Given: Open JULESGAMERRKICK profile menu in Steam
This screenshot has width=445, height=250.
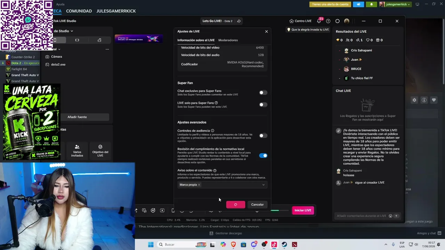Looking at the screenshot, I should pos(116,11).
